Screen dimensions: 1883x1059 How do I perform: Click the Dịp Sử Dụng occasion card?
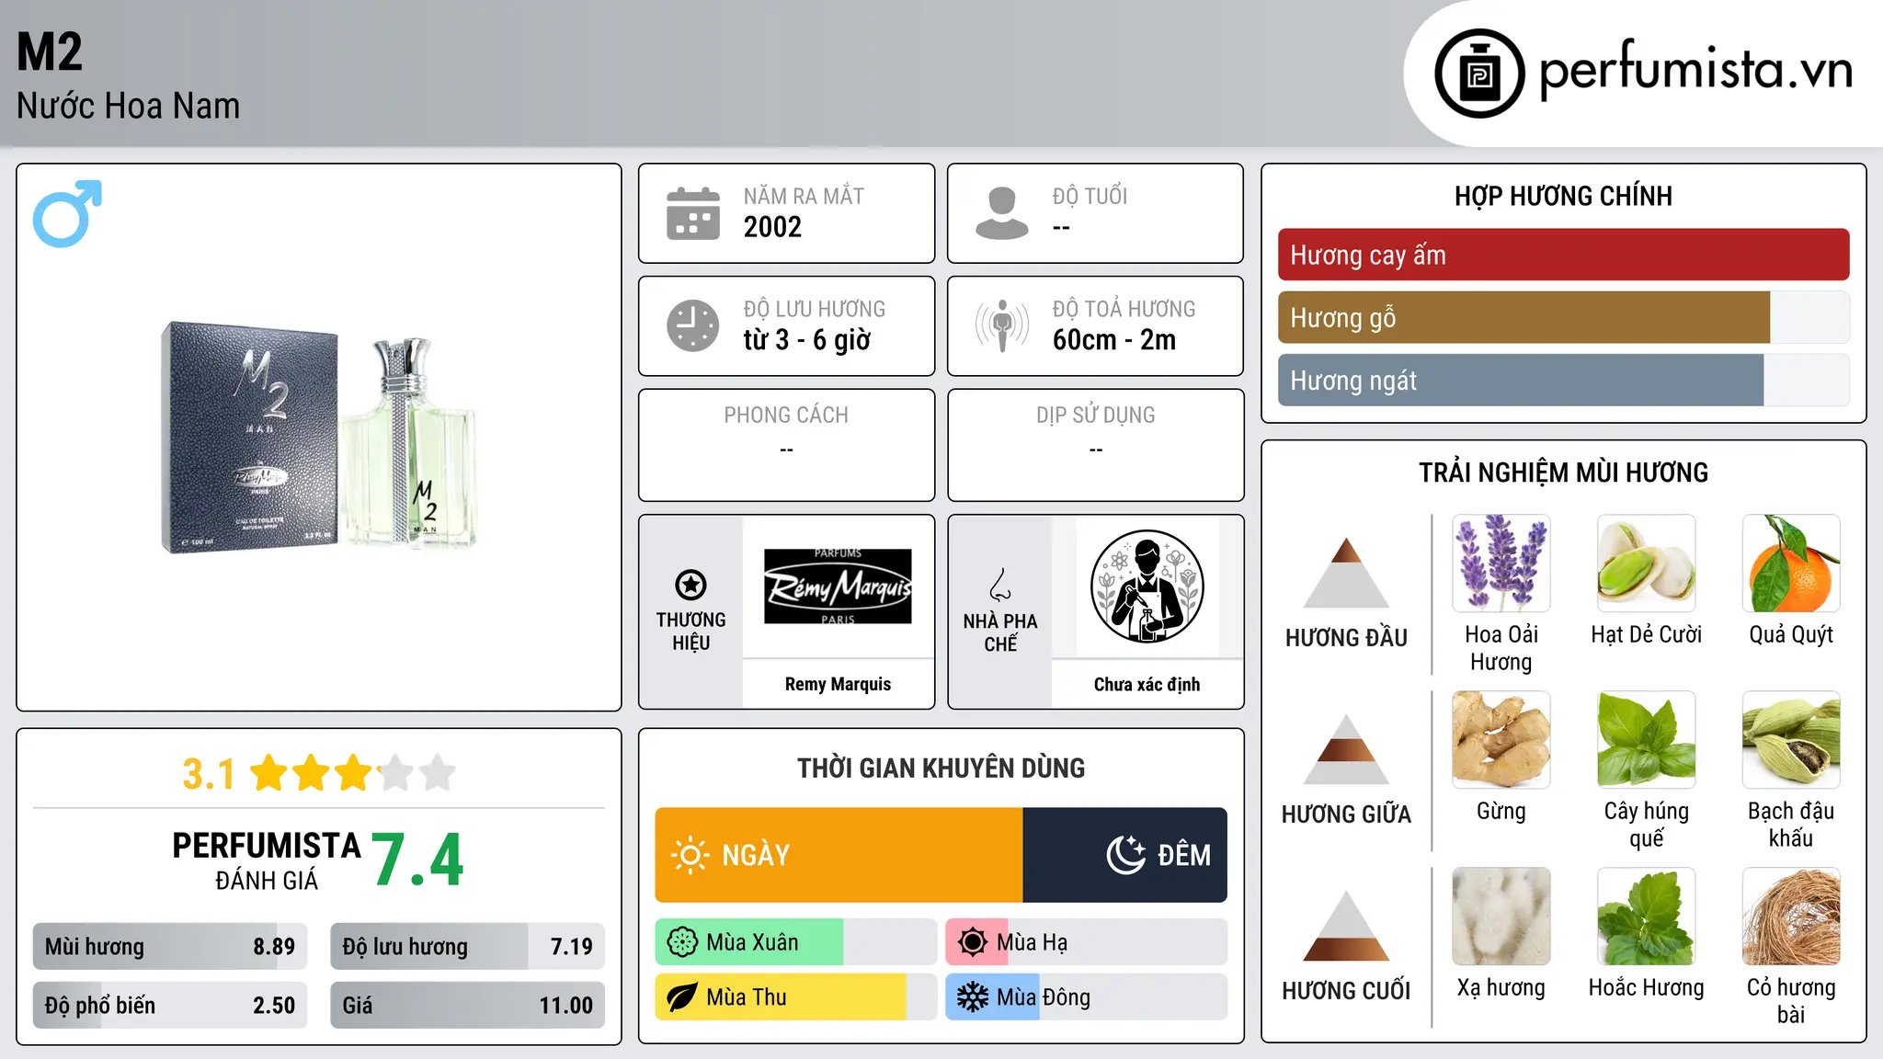pyautogui.click(x=1096, y=445)
